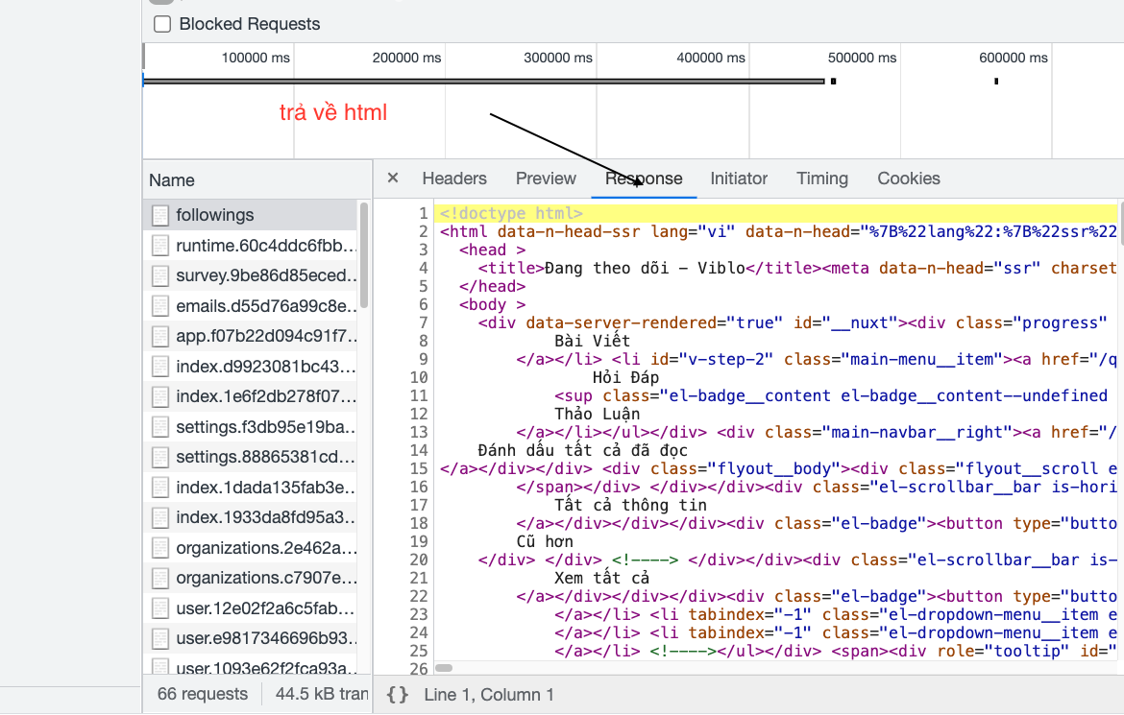Select the organizations.c7907e request
Image resolution: width=1124 pixels, height=715 pixels.
click(x=250, y=578)
